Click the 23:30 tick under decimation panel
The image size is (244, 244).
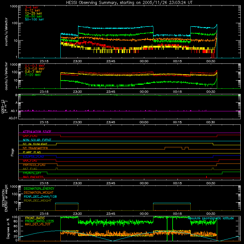77,213
